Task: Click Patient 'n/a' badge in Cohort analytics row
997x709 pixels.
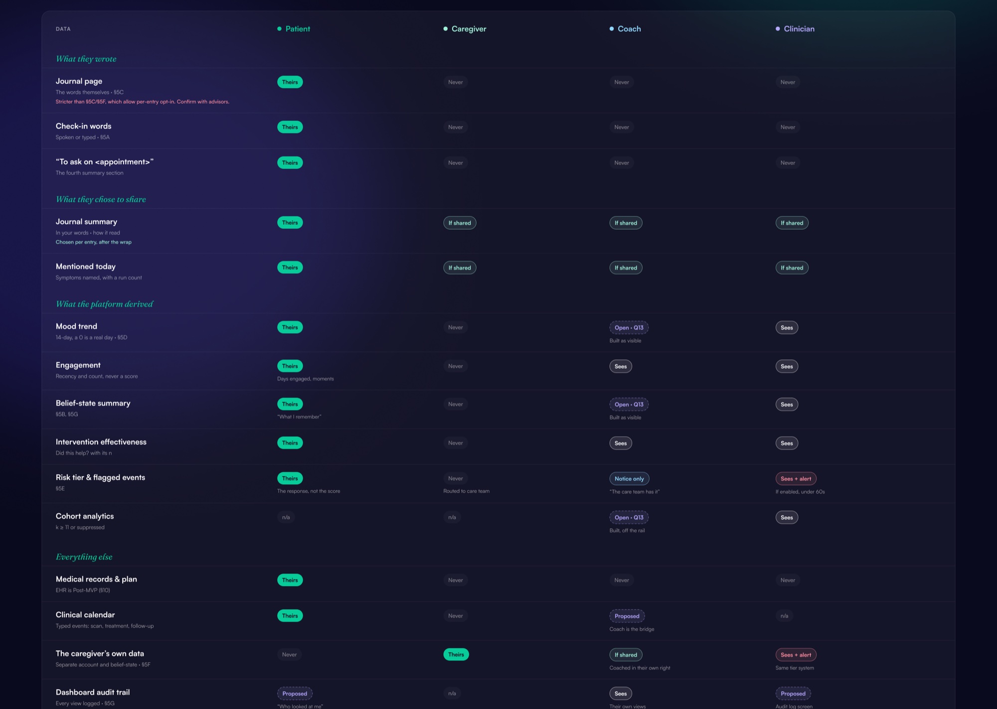Action: (x=286, y=517)
